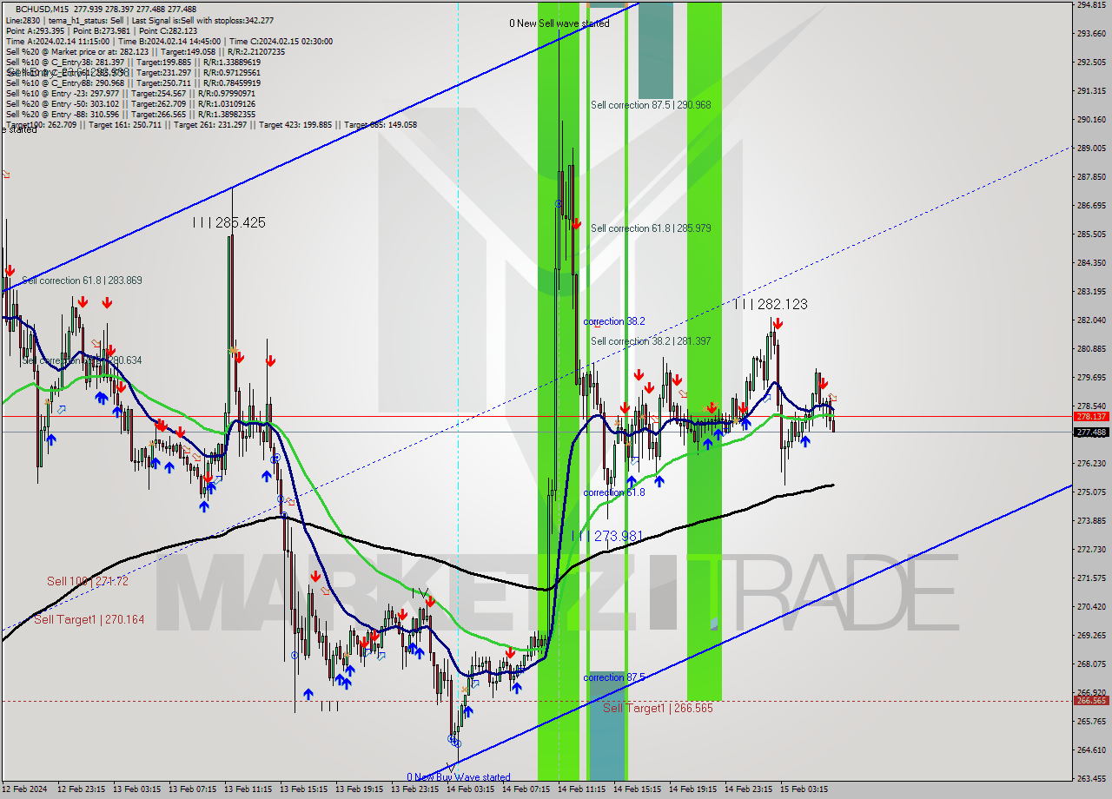The image size is (1112, 799).
Task: Click the 285.425 price peak label
Action: (229, 223)
